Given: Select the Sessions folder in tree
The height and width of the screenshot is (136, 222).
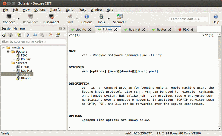Looking at the screenshot, I should click(18, 48).
